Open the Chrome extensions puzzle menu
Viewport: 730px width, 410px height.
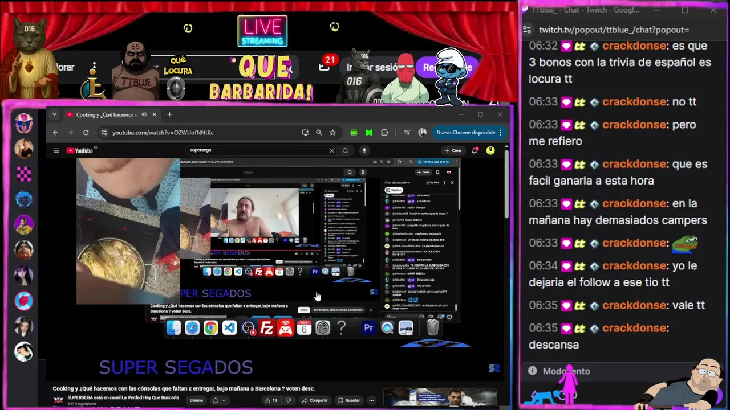[384, 133]
